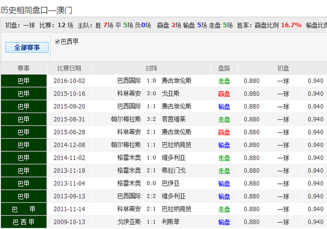
Task: Click the 初盘 column header
Action: click(283, 68)
